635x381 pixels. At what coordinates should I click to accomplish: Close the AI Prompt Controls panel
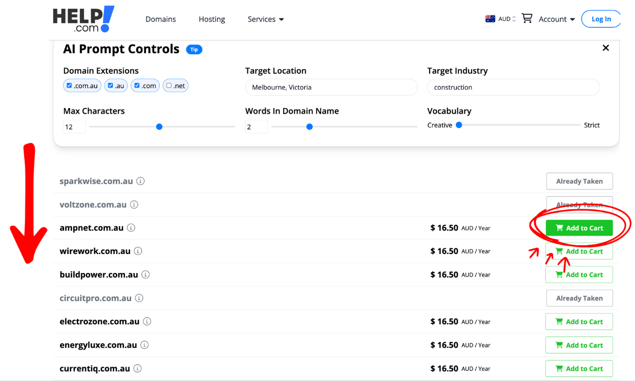click(606, 48)
